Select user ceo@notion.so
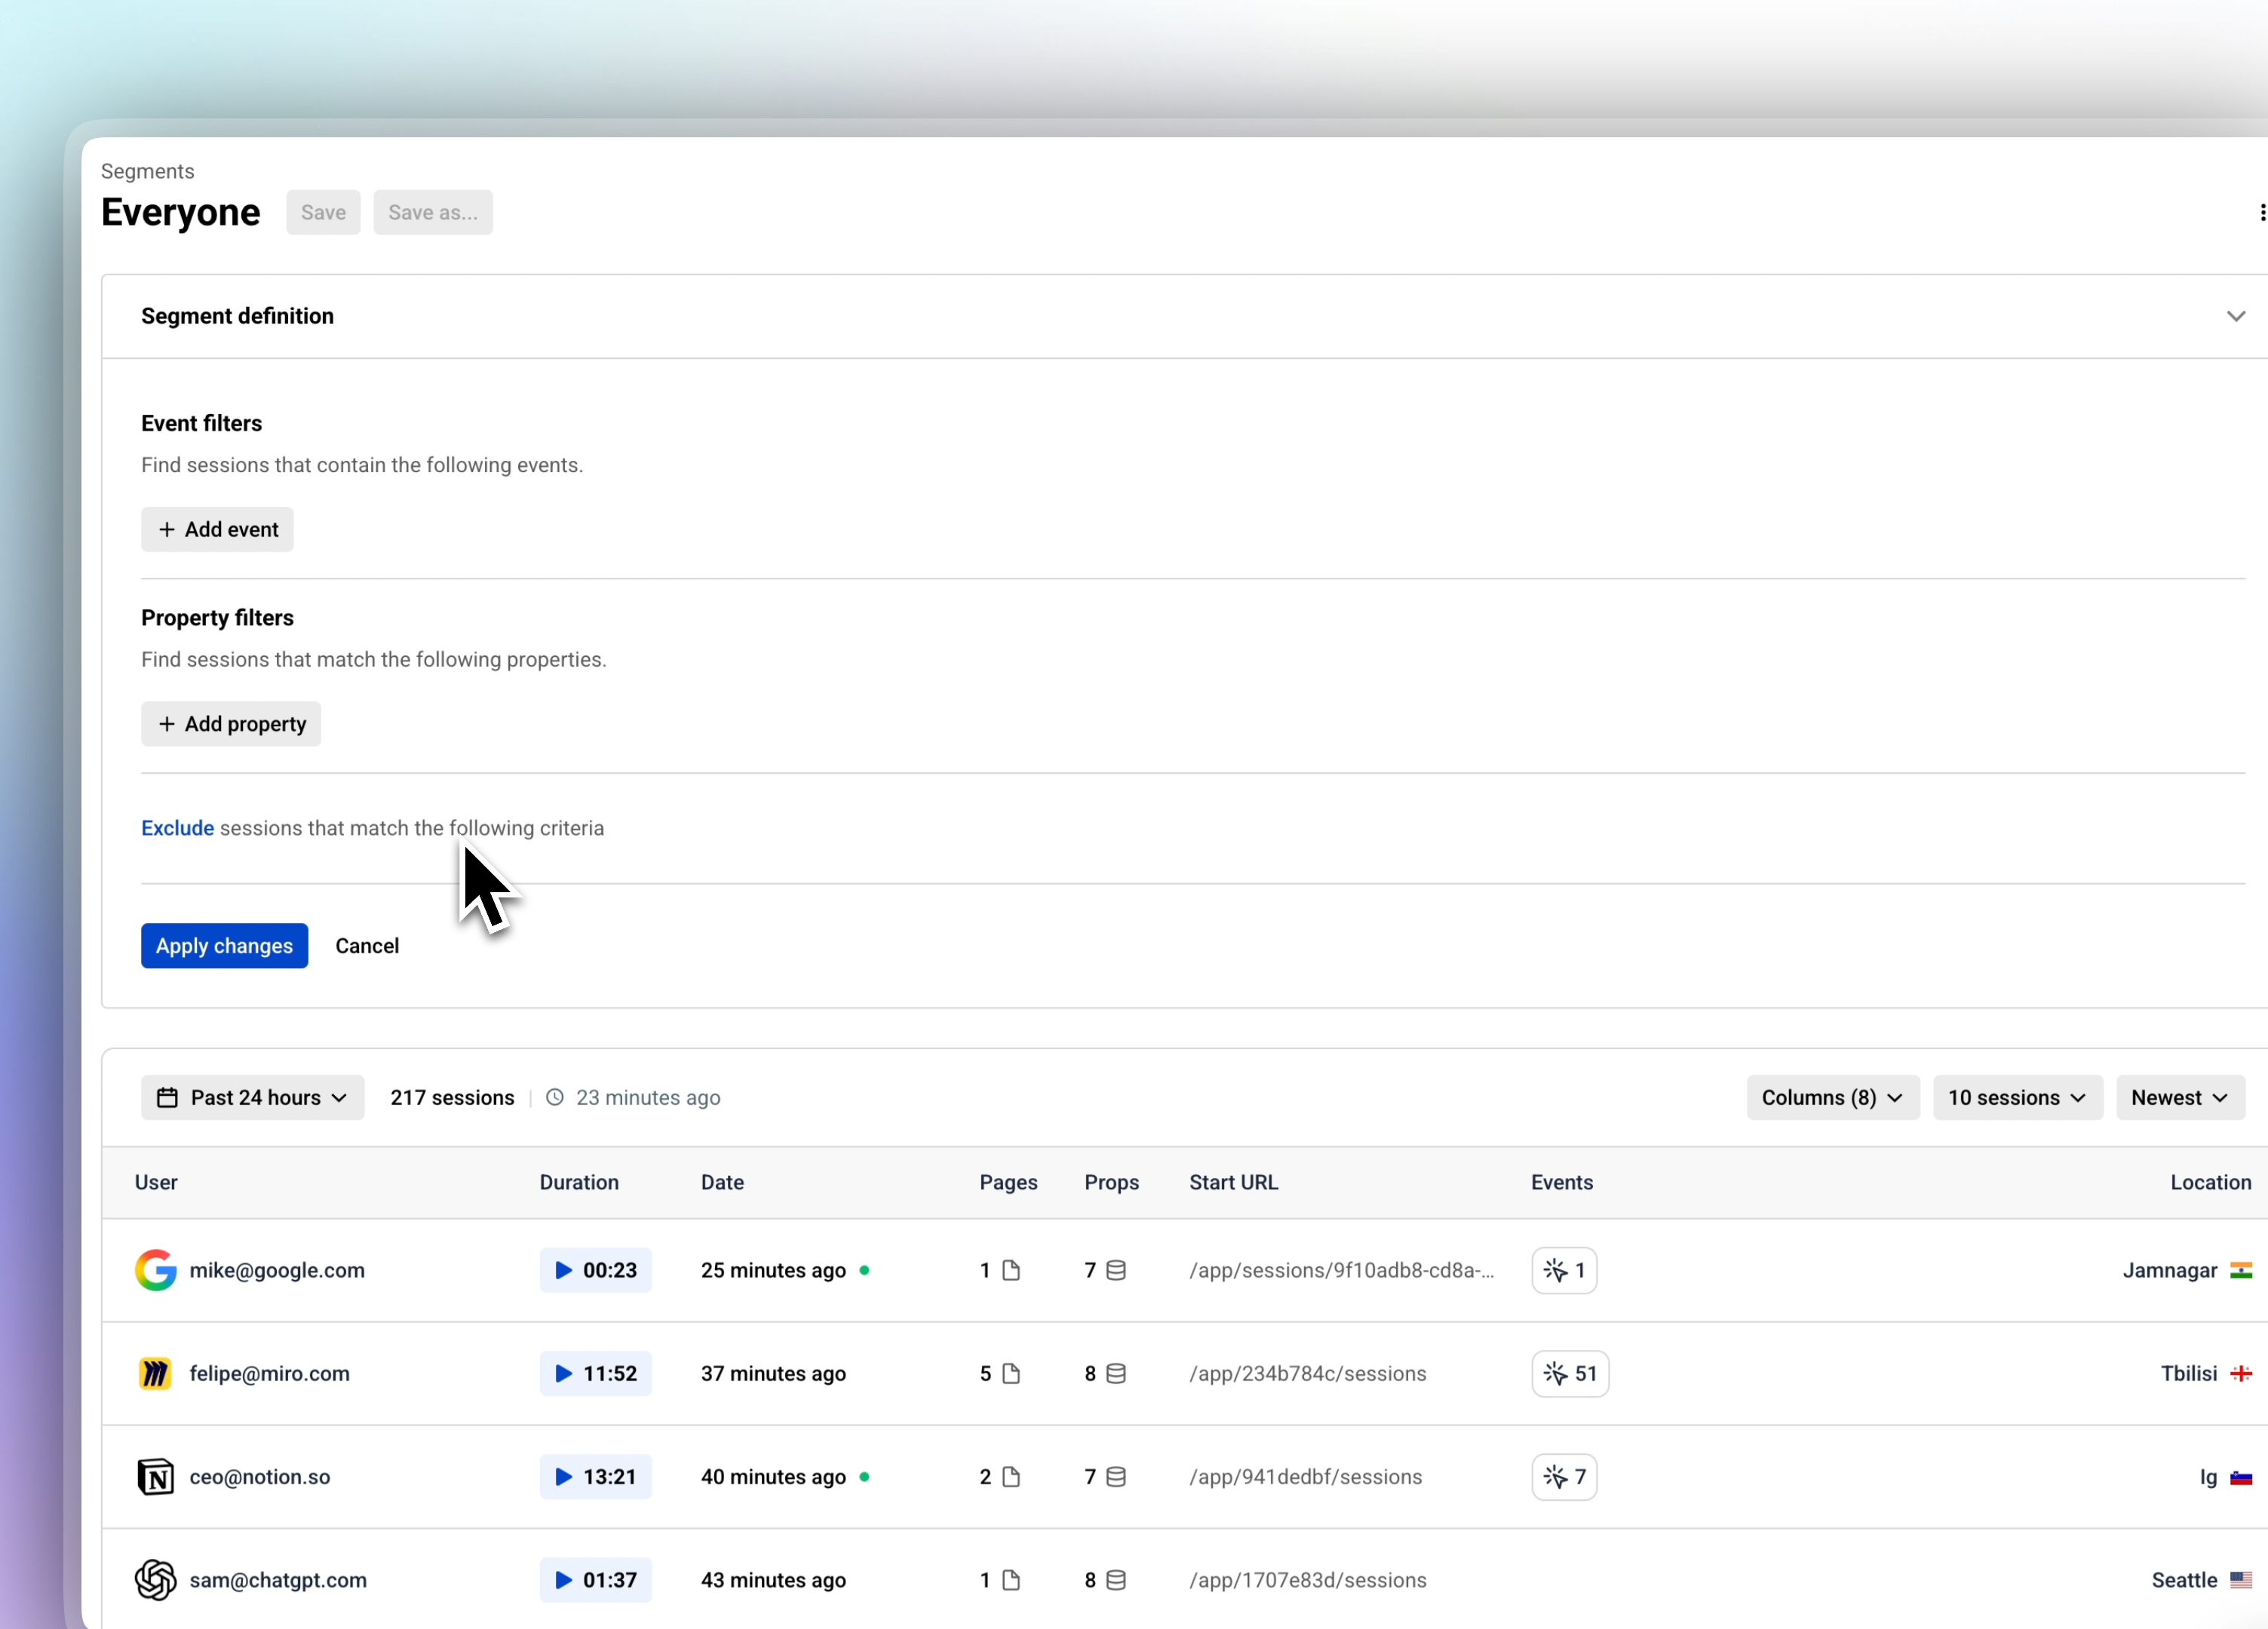 [259, 1477]
